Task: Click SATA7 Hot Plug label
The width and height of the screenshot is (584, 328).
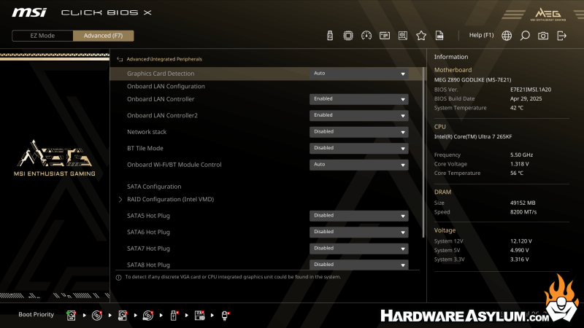Action: click(148, 249)
